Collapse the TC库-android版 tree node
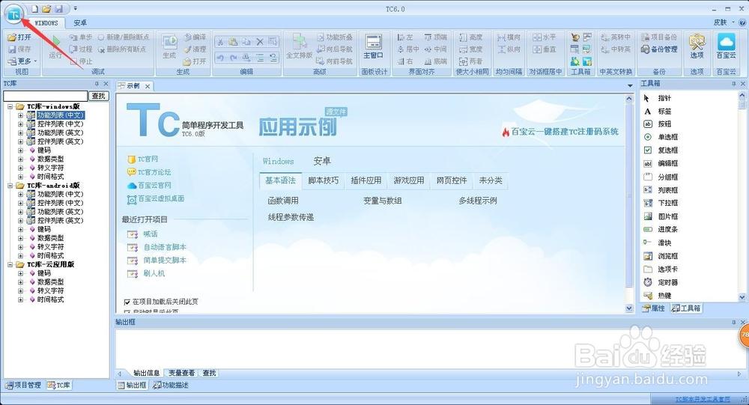 (10, 186)
